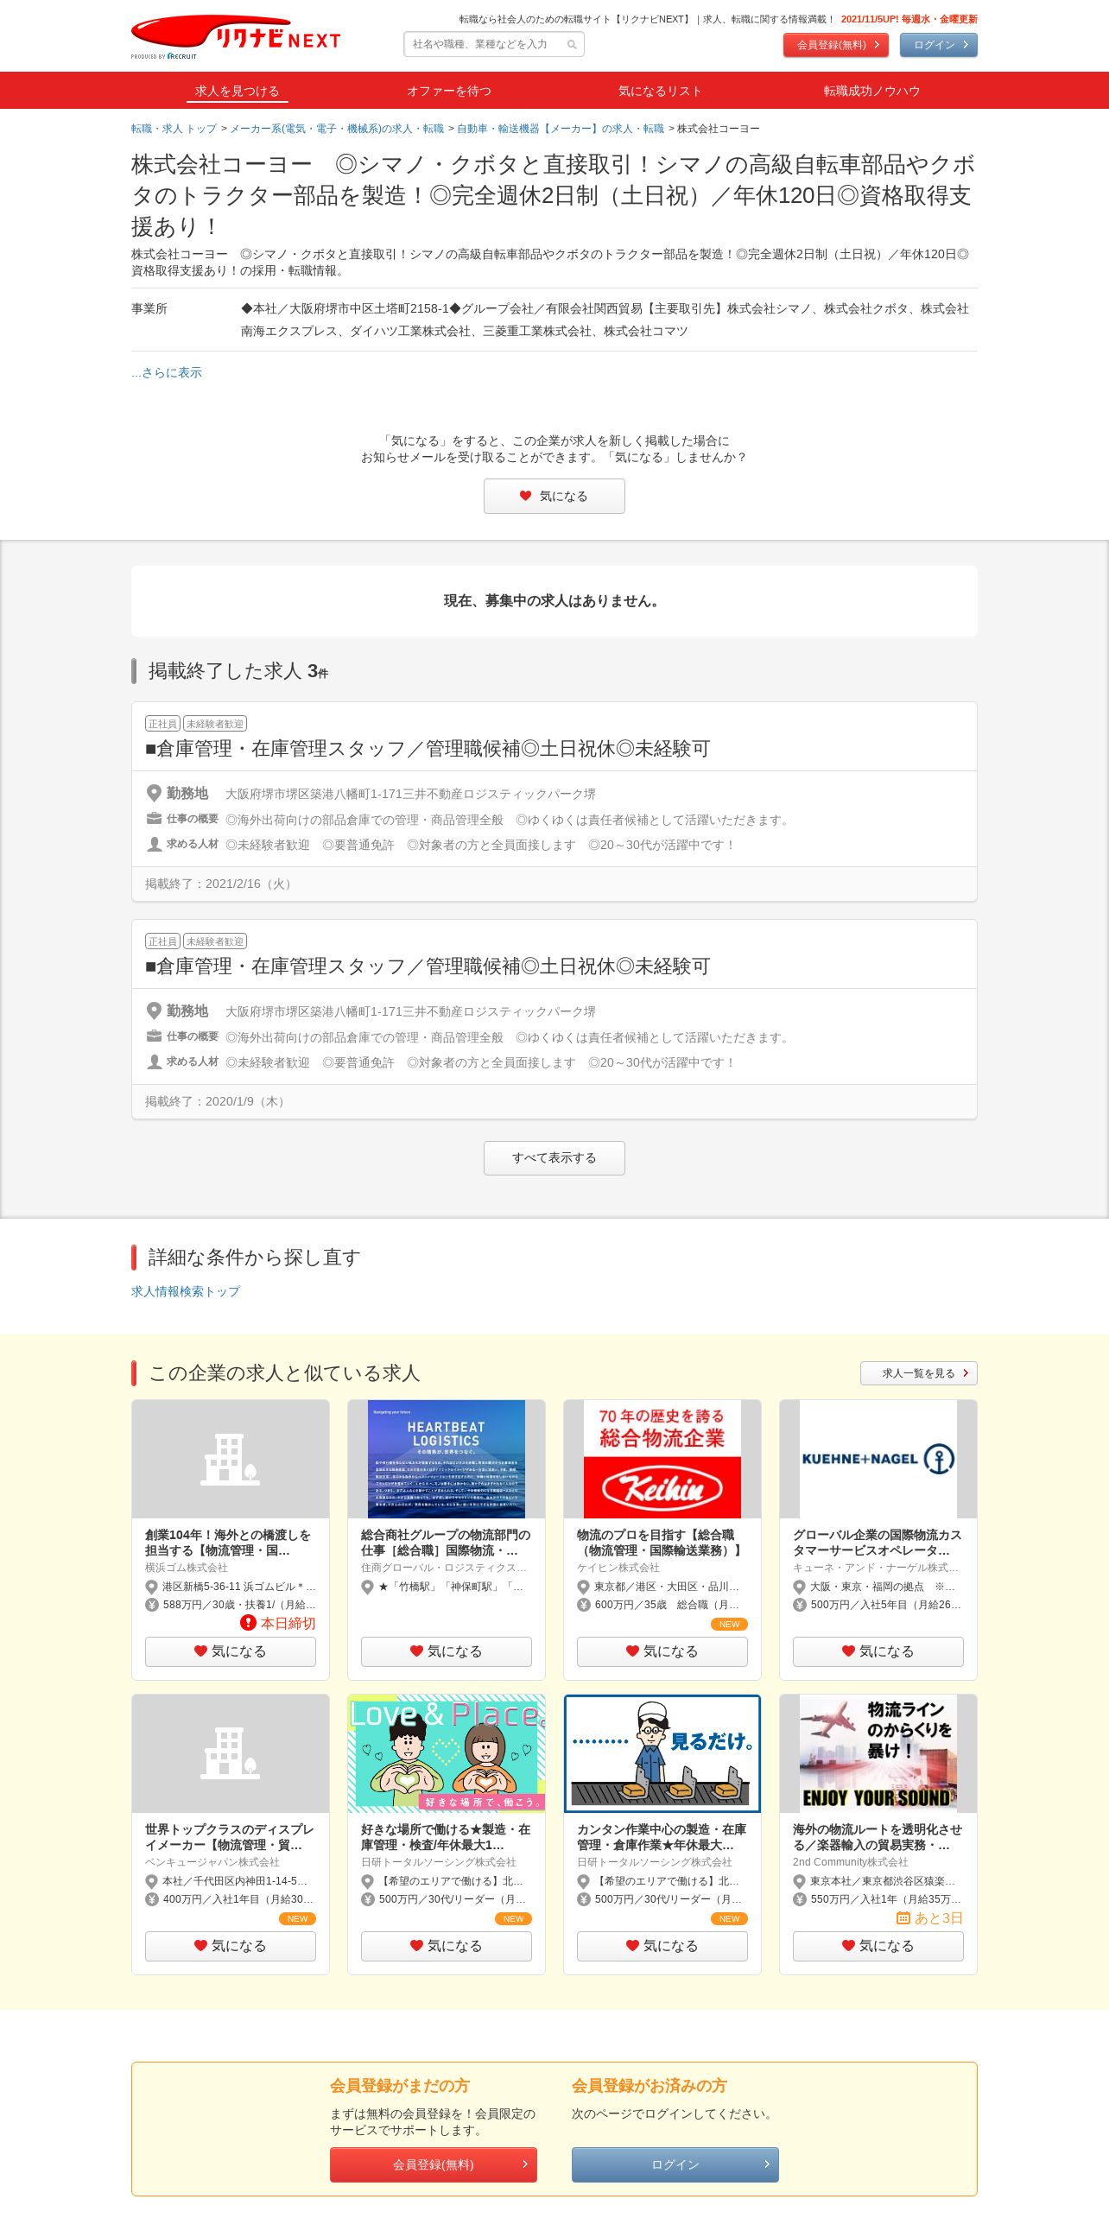Open the 転職成功ノウハウ nav tab
The image size is (1109, 2218).
(871, 91)
